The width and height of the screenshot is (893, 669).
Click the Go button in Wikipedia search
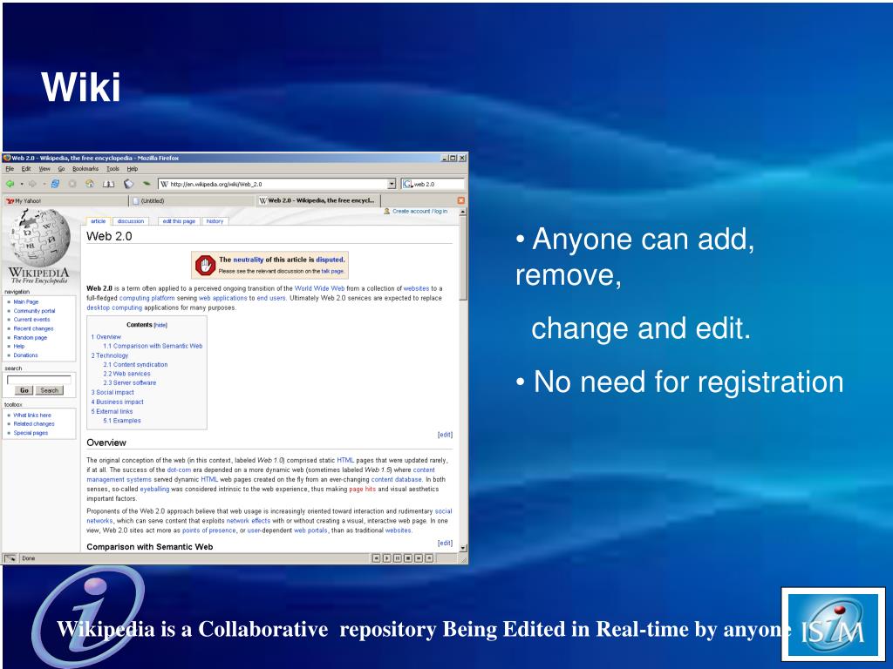(24, 390)
